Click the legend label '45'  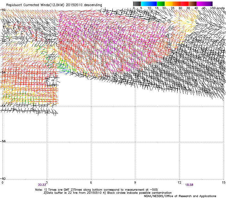click(204, 8)
